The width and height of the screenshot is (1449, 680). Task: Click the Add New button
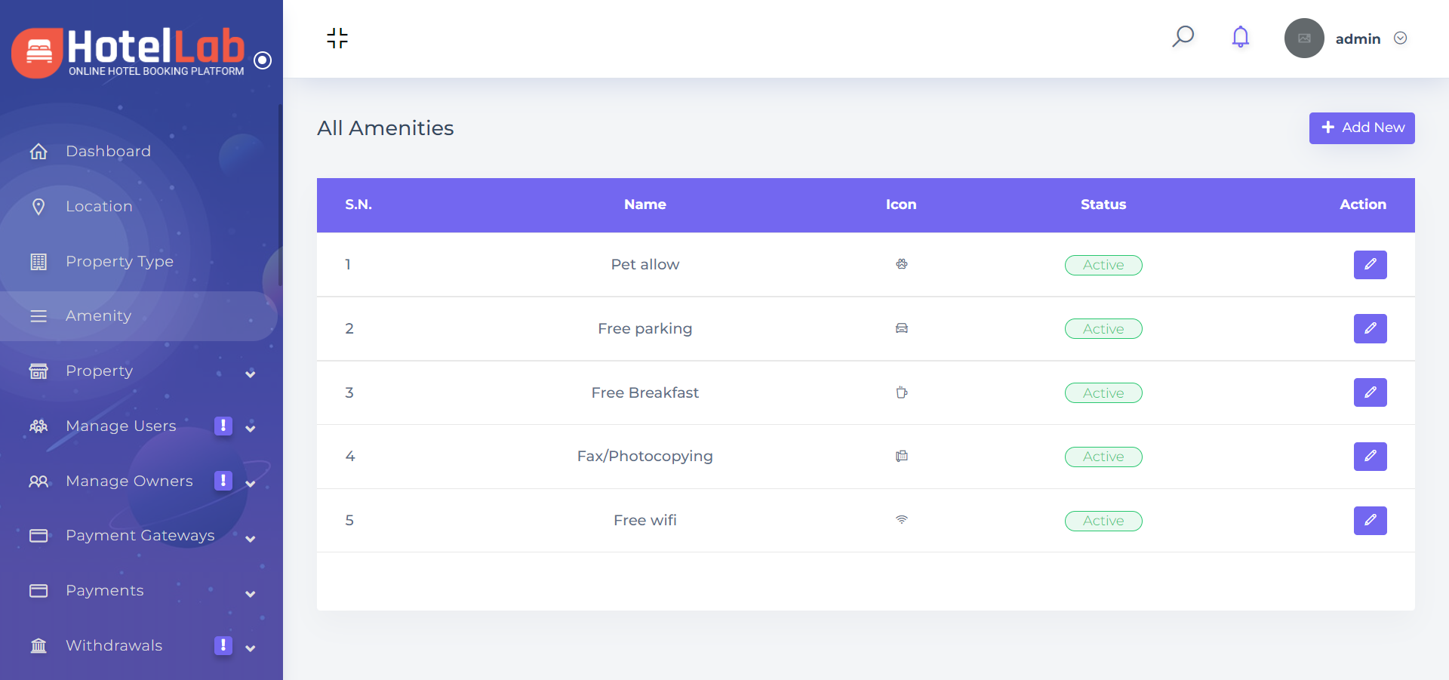point(1361,128)
